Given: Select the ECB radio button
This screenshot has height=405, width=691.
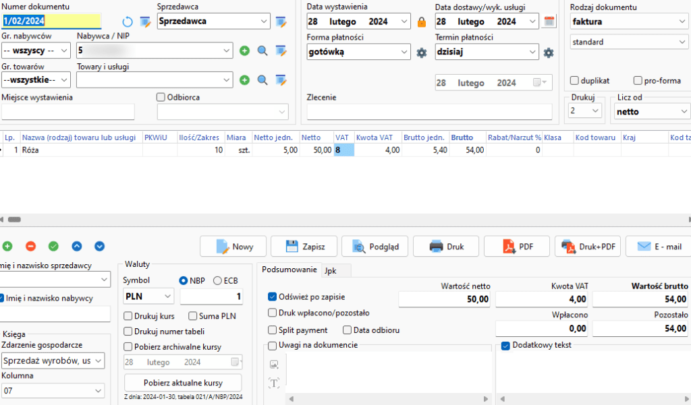Looking at the screenshot, I should click(217, 280).
